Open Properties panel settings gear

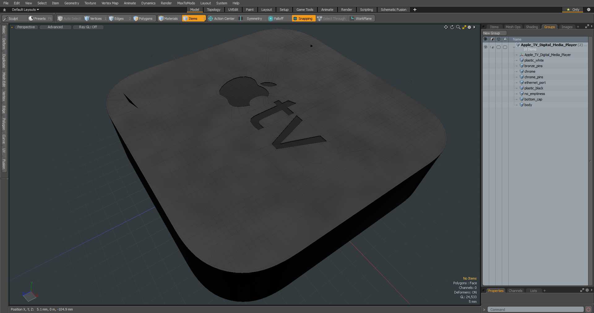coord(587,290)
